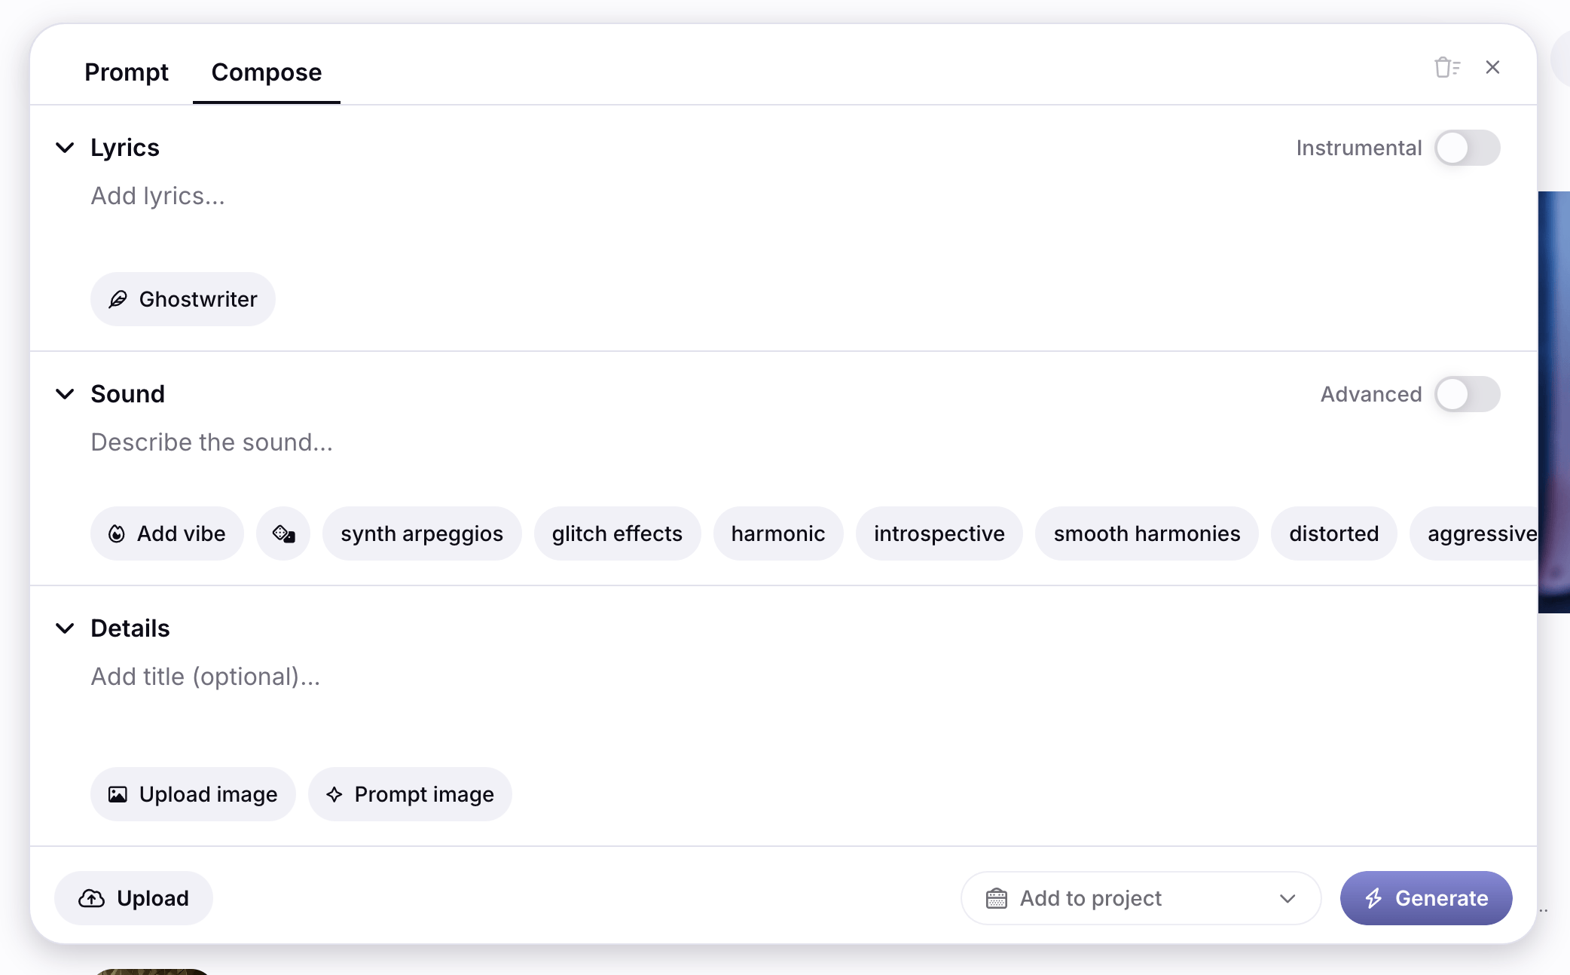1570x975 pixels.
Task: Click the Describe the sound field
Action: [452, 442]
